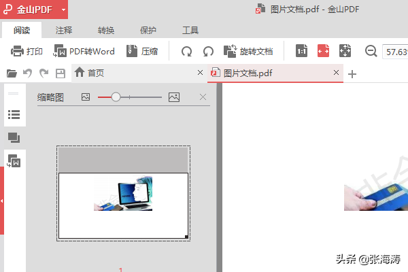Switch to the 阅读 ribbon tab
This screenshot has height=272, width=408.
point(22,30)
